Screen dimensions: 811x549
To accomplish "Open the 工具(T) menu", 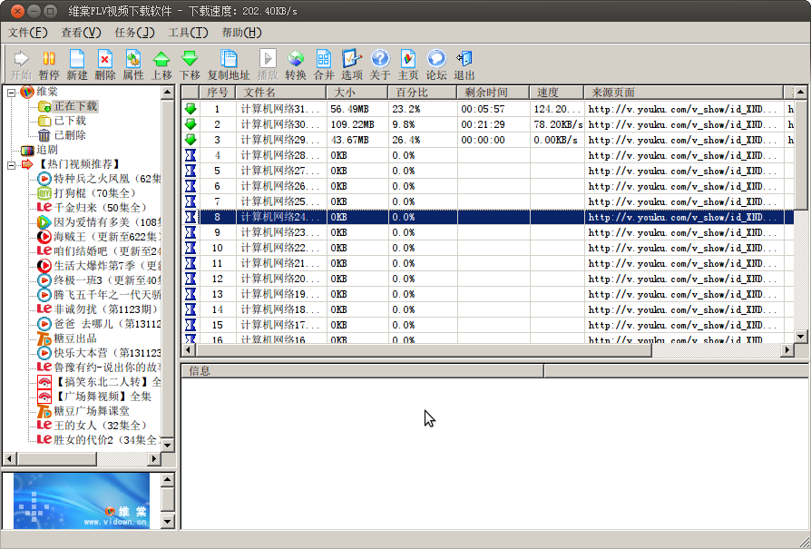I will 188,33.
